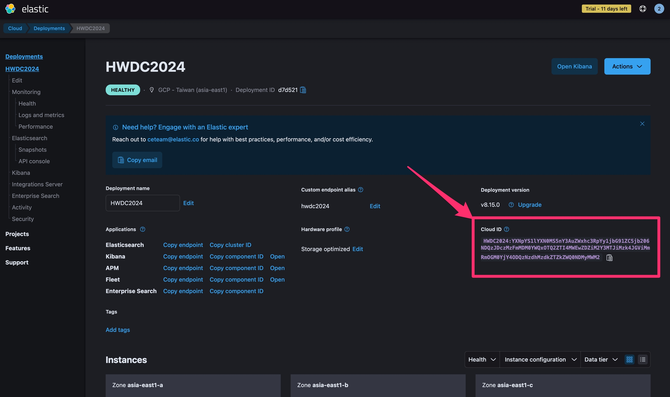Copy APM endpoint
Image resolution: width=670 pixels, height=397 pixels.
coord(183,268)
